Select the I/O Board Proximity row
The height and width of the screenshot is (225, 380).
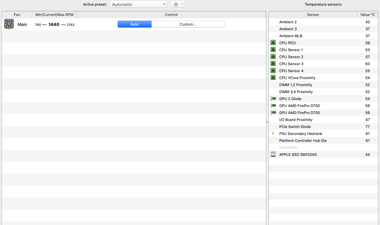(323, 120)
